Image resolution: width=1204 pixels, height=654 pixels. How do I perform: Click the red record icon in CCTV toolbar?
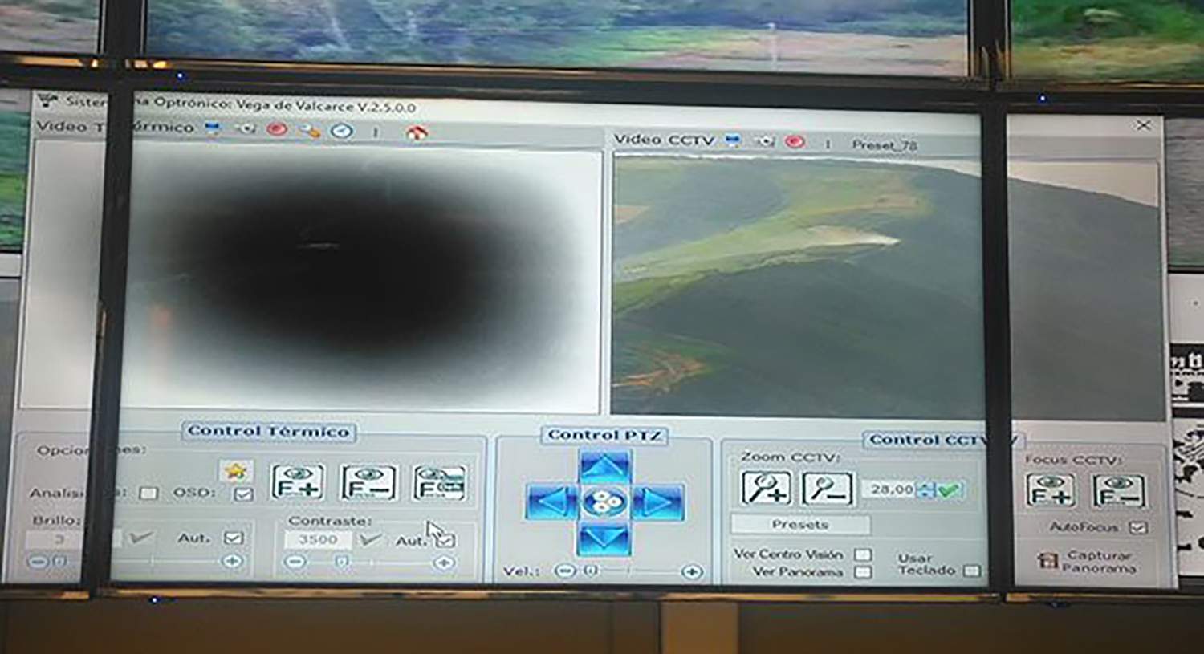[795, 141]
